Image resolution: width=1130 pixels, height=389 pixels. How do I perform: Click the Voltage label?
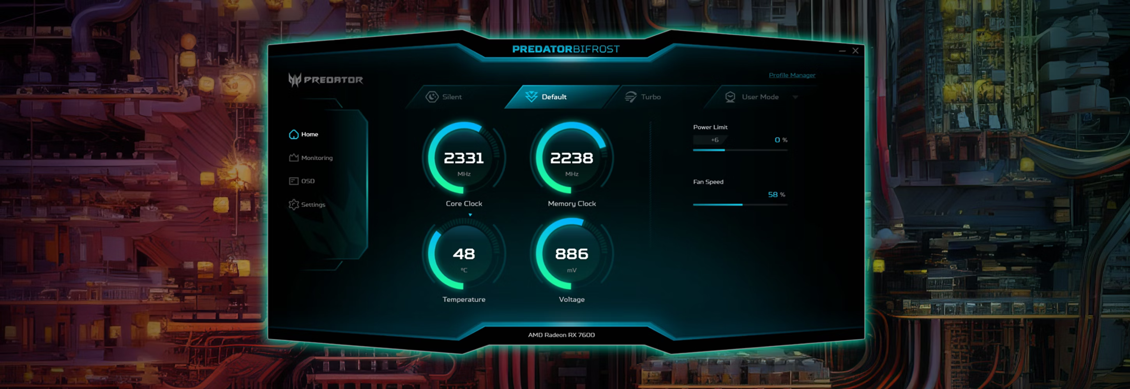[x=572, y=299]
